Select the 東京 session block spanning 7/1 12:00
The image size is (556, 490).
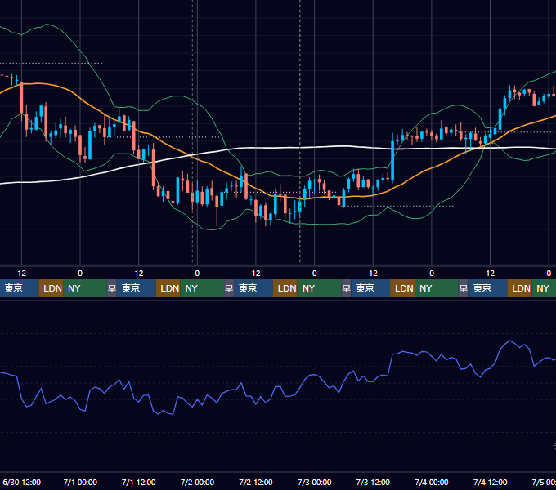click(x=137, y=288)
